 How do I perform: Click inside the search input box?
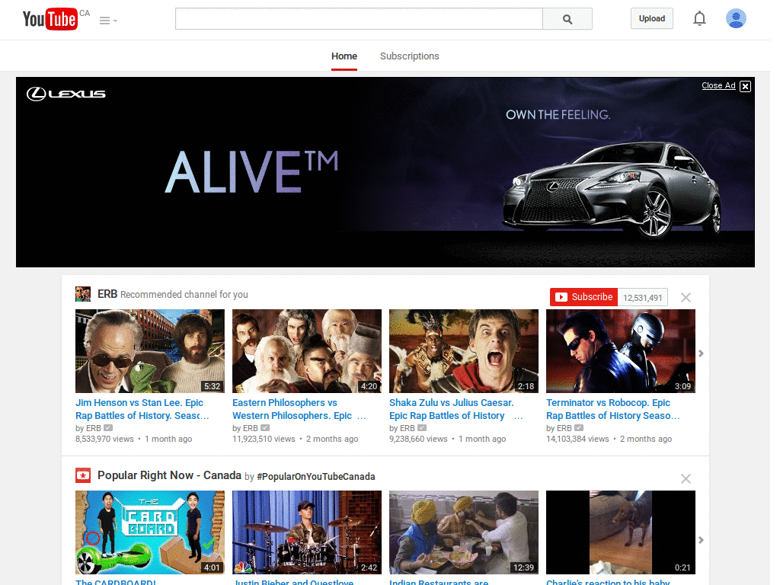[x=359, y=19]
